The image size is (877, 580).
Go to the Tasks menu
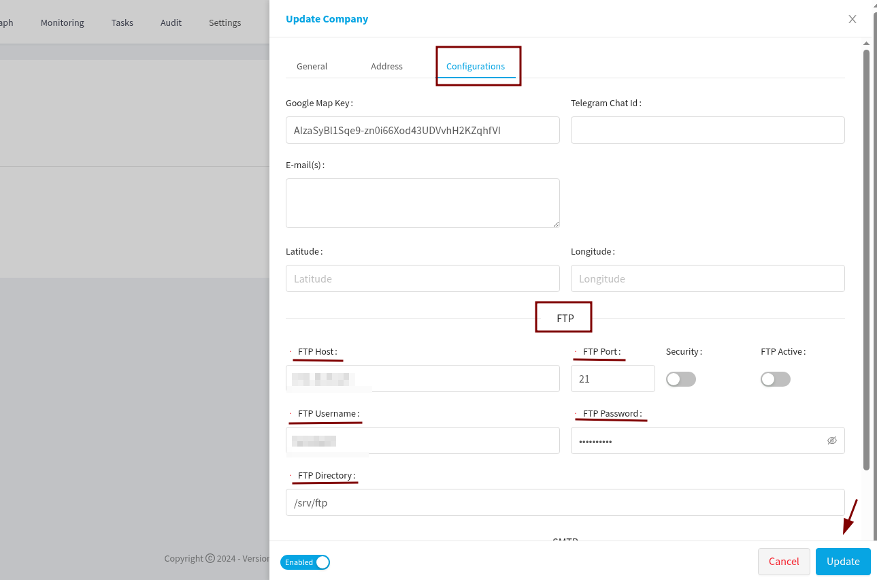point(122,22)
